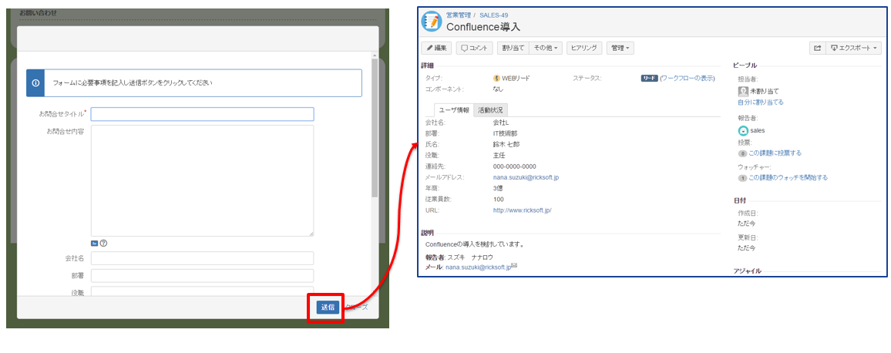891x353 pixels.
Task: Click the 送信 submit button
Action: pyautogui.click(x=328, y=307)
